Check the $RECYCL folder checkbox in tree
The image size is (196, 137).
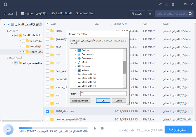tap(24, 41)
